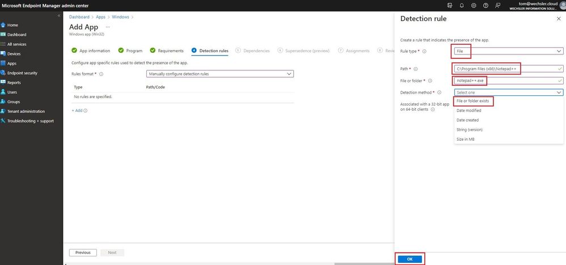Select the Detection rules step
566x265 pixels.
pyautogui.click(x=210, y=51)
